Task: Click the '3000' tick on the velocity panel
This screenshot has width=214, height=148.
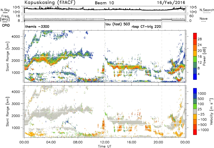Action: click(16, 104)
